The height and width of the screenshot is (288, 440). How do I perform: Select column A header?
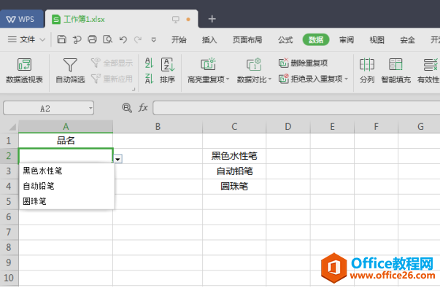(66, 126)
